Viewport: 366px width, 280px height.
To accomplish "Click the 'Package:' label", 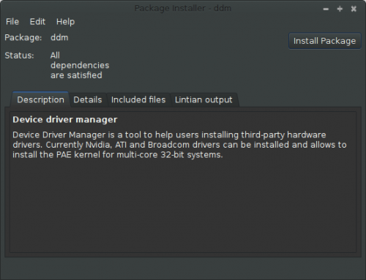I will [x=23, y=37].
